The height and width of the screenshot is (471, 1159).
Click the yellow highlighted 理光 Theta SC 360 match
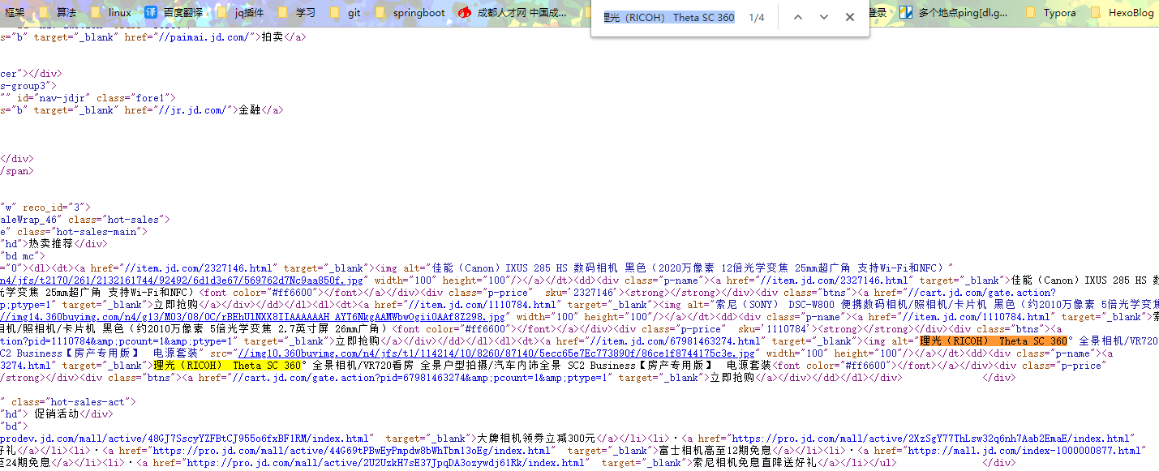(x=227, y=366)
